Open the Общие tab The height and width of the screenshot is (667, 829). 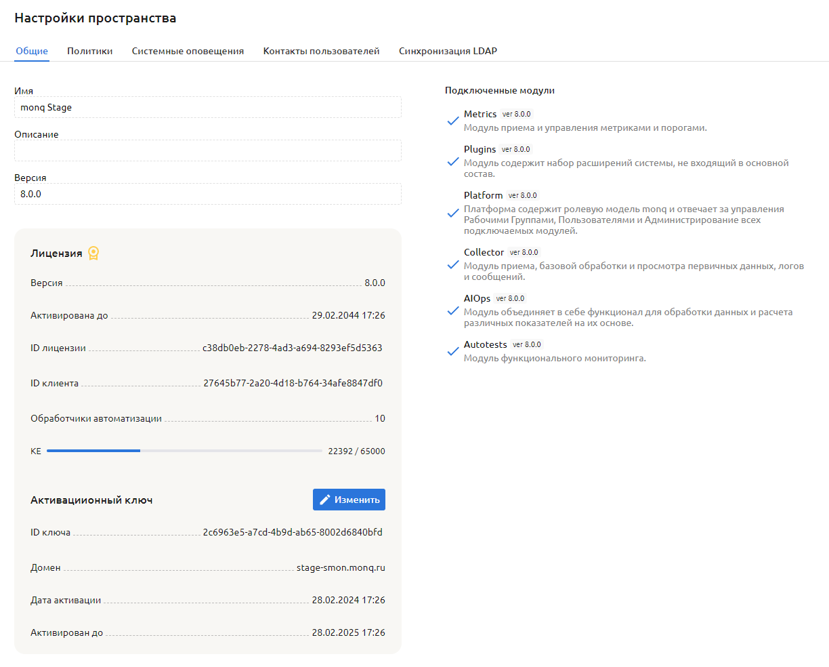pyautogui.click(x=32, y=51)
